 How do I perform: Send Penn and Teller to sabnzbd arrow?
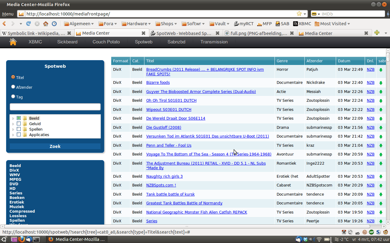[x=381, y=146]
